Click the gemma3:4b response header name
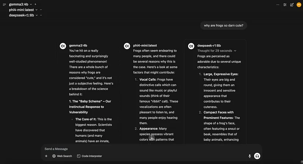 [x=78, y=46]
